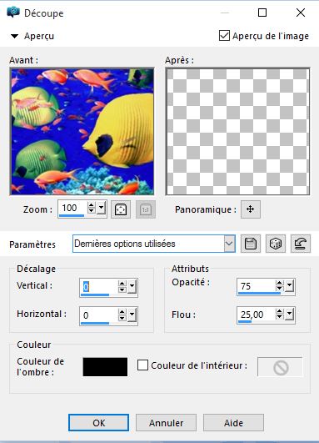The width and height of the screenshot is (319, 443).
Task: Click the Vertical offset input field
Action: [99, 287]
